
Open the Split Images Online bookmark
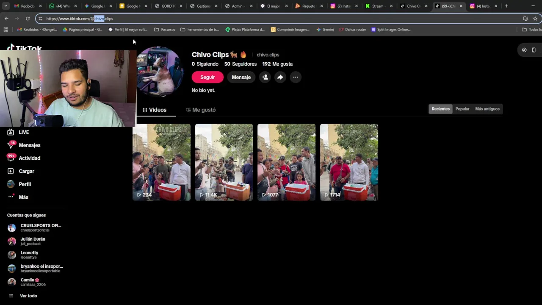point(391,30)
